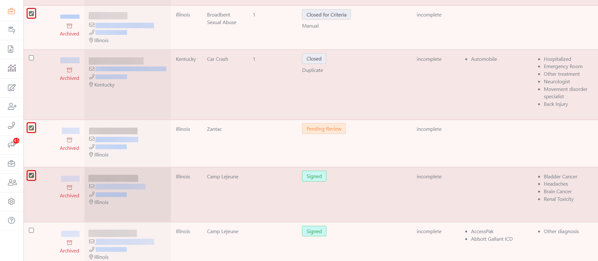Viewport: 598px width, 261px height.
Task: Uncheck the Broadbent Sexual Abuse row checkbox
Action: (31, 14)
